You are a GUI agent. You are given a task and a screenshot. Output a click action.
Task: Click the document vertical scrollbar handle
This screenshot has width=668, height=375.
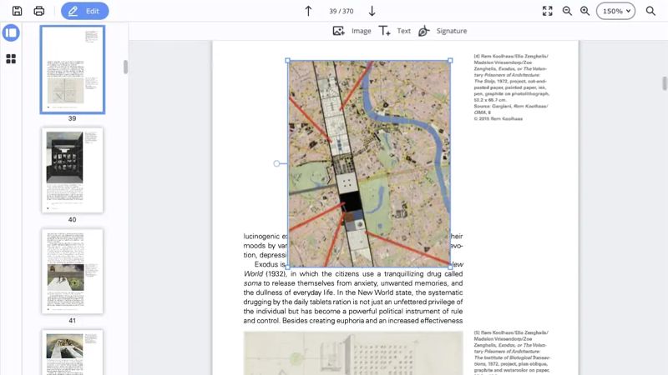pyautogui.click(x=664, y=83)
